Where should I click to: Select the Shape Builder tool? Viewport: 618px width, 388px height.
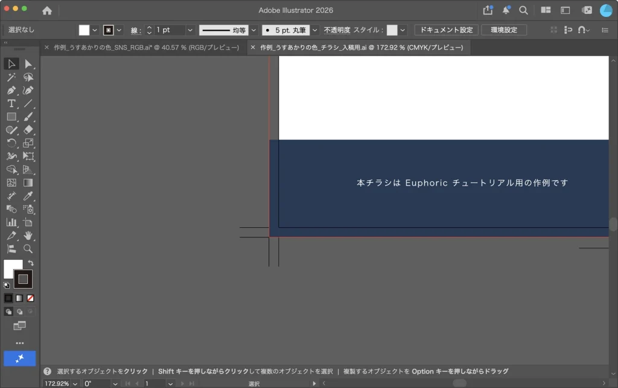coord(11,170)
